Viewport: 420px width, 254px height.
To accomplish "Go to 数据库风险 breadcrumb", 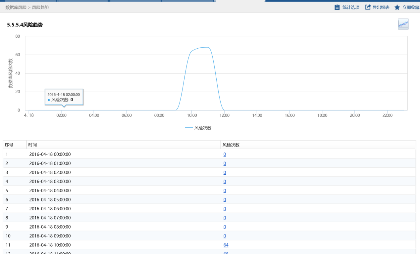I will tap(16, 7).
